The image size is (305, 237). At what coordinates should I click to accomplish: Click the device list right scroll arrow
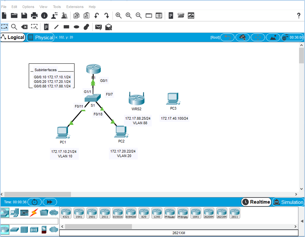296,226
